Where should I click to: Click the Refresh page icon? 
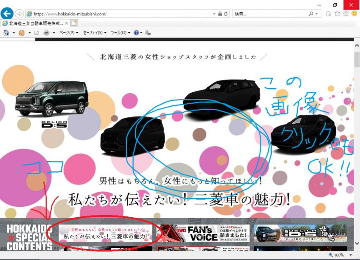[226, 14]
